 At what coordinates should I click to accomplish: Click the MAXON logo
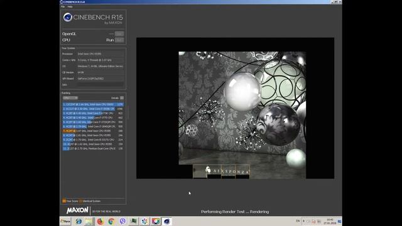click(77, 210)
